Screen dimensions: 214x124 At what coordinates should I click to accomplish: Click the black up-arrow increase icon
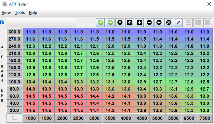(x=130, y=22)
